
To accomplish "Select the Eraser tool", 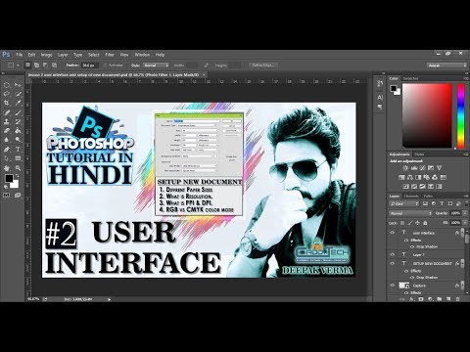I will (7, 131).
